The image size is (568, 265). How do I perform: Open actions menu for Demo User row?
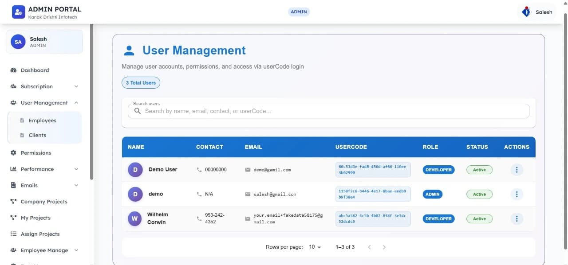click(x=517, y=170)
